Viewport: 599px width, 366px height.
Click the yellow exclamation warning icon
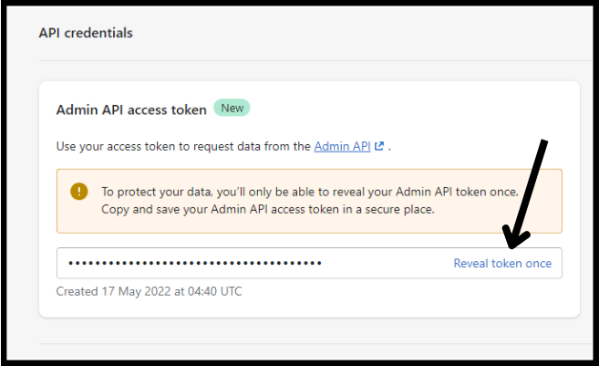[x=79, y=192]
